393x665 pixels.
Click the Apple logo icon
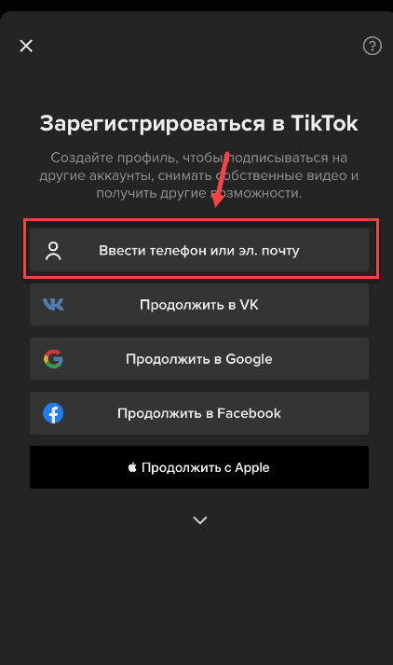coord(132,467)
